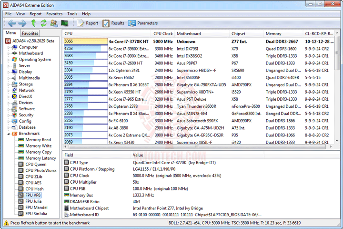Screen dimensions: 343x229
Task: Select the CPU Hash benchmark icon
Action: click(x=21, y=188)
